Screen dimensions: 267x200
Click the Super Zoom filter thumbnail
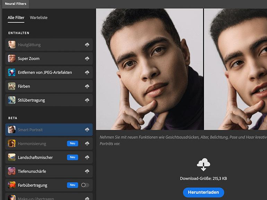[12, 58]
